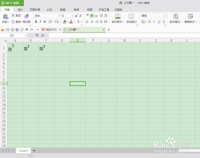The image size is (200, 158).
Task: Expand the Merge and Center dropdown
Action: tap(124, 22)
